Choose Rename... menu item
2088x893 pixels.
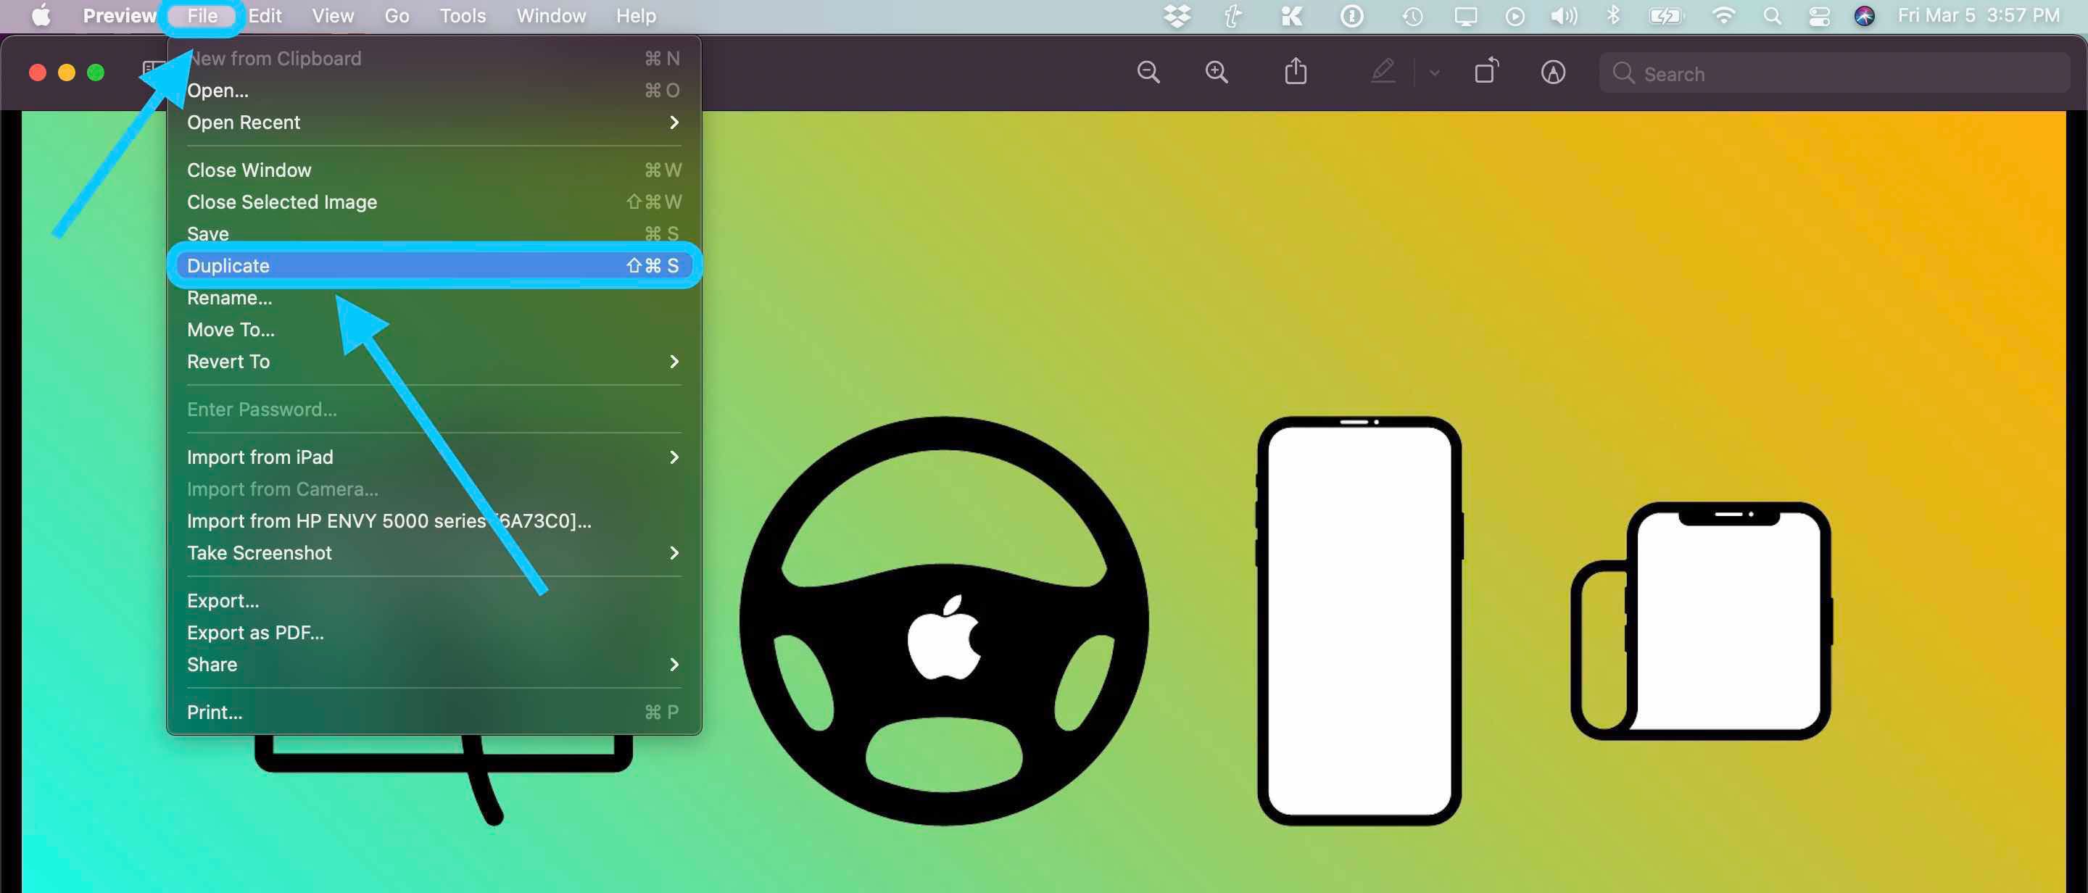[434, 297]
